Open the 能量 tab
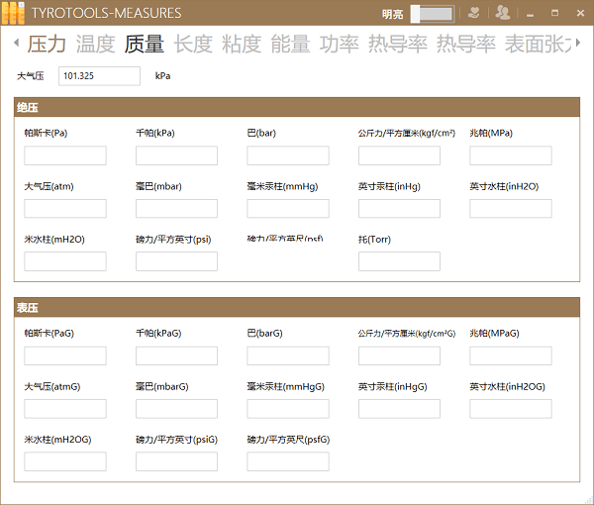Image resolution: width=594 pixels, height=505 pixels. click(290, 44)
